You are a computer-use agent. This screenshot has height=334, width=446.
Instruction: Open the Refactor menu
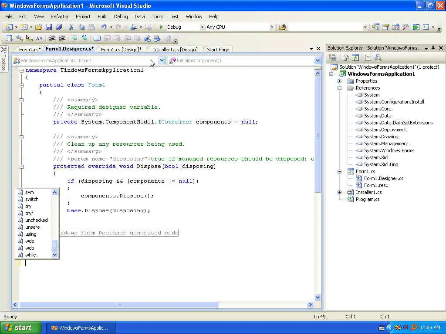(59, 17)
